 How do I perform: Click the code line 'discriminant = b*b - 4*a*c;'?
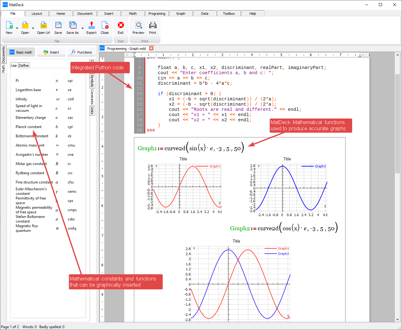point(195,83)
